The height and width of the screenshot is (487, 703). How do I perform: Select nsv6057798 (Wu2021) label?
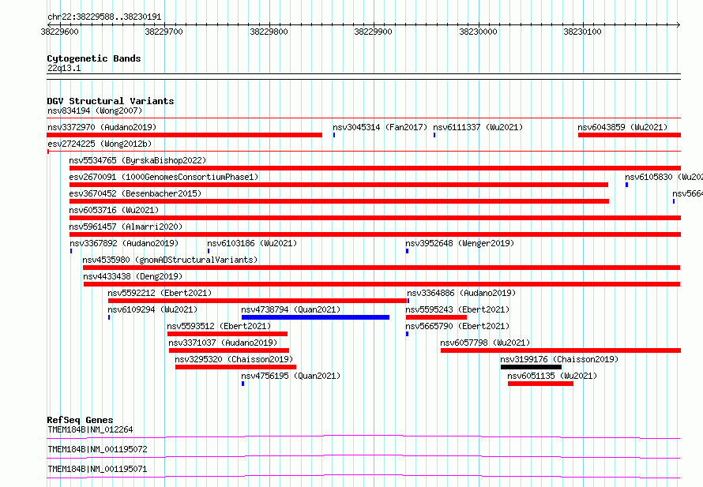pos(485,343)
